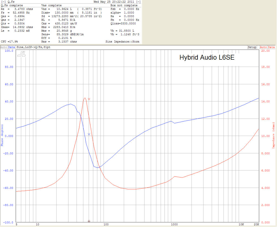Select the Qts value 0.5304
This screenshot has width=277, height=227.
[19, 24]
